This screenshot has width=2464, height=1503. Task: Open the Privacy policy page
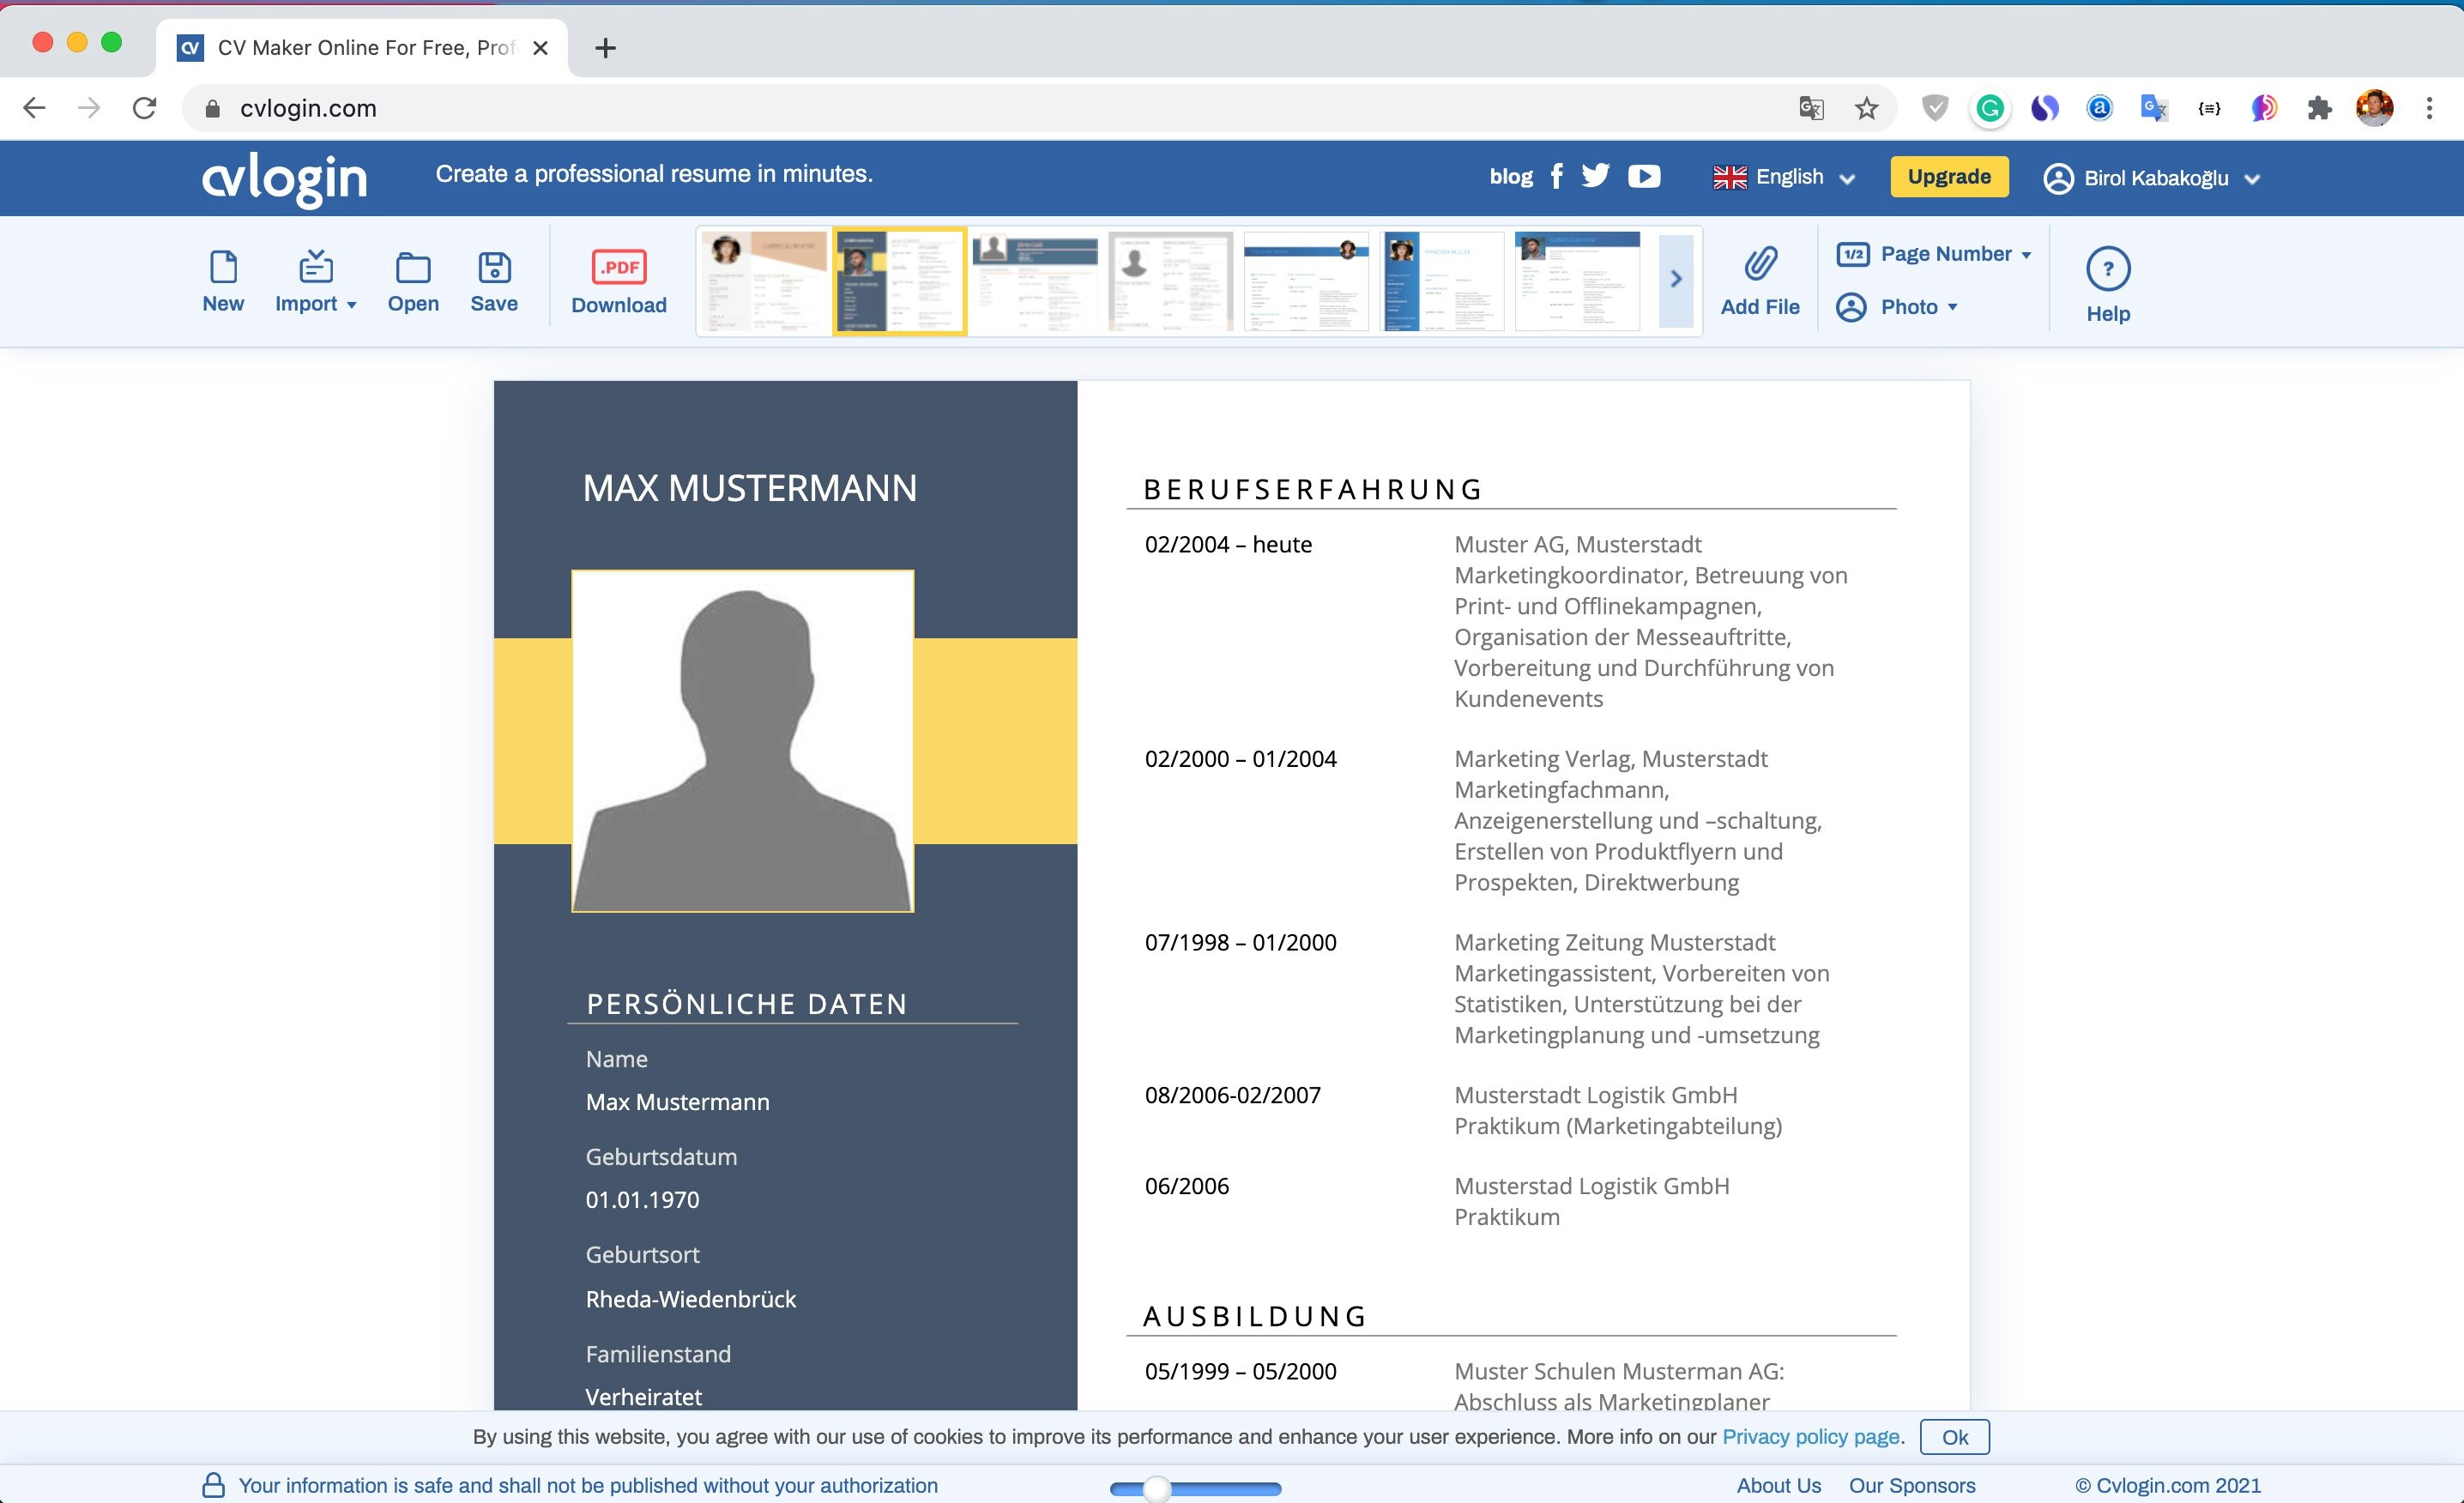pos(1811,1436)
